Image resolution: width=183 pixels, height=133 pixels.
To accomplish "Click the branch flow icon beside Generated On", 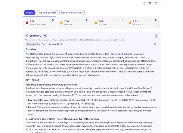I will pyautogui.click(x=155, y=44).
